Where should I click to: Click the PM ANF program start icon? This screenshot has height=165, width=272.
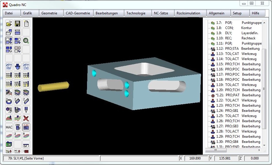[x=9, y=67]
